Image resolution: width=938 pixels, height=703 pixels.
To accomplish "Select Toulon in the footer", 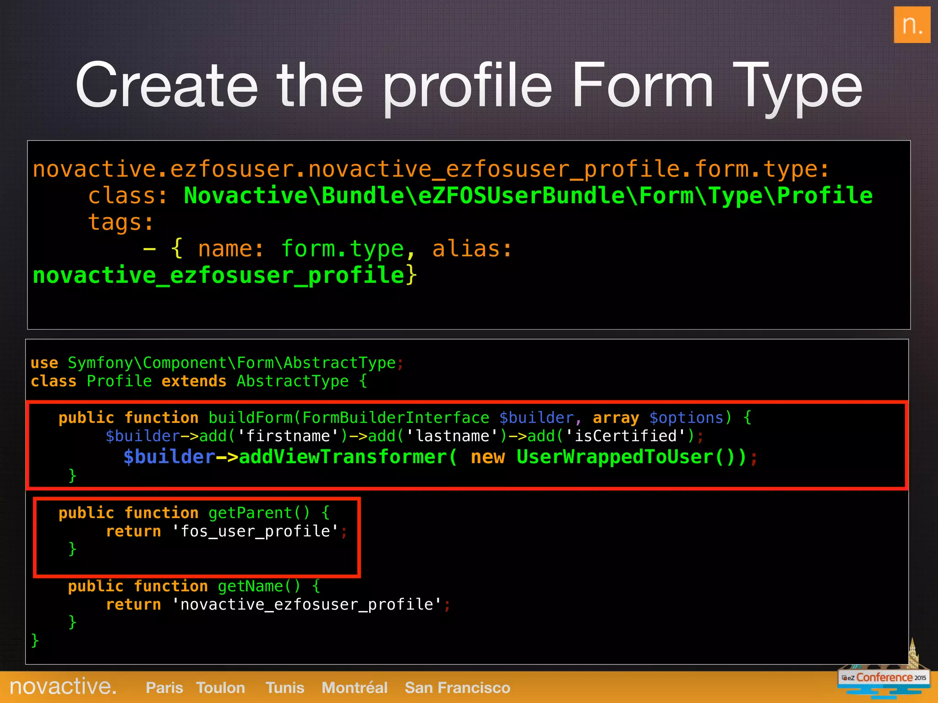I will 220,687.
